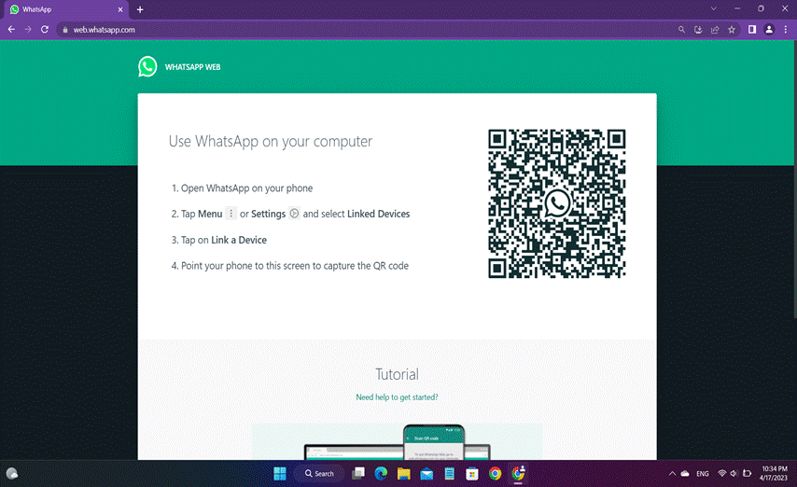Share this page using the share icon
797x487 pixels.
(x=715, y=30)
